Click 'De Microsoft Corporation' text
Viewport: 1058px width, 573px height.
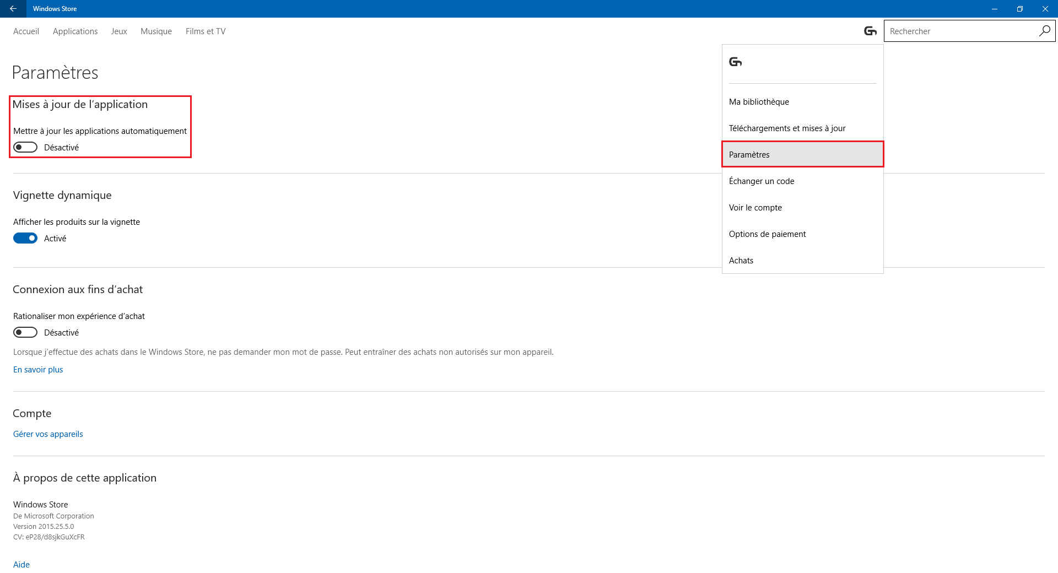click(x=53, y=516)
